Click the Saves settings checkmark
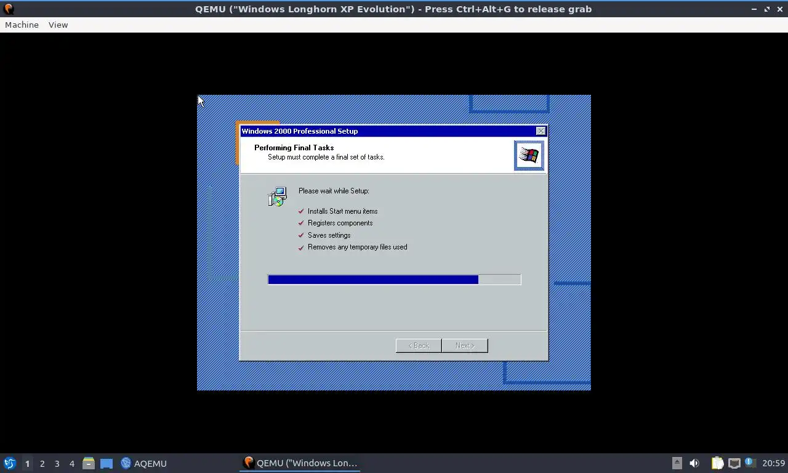The image size is (788, 473). point(301,235)
